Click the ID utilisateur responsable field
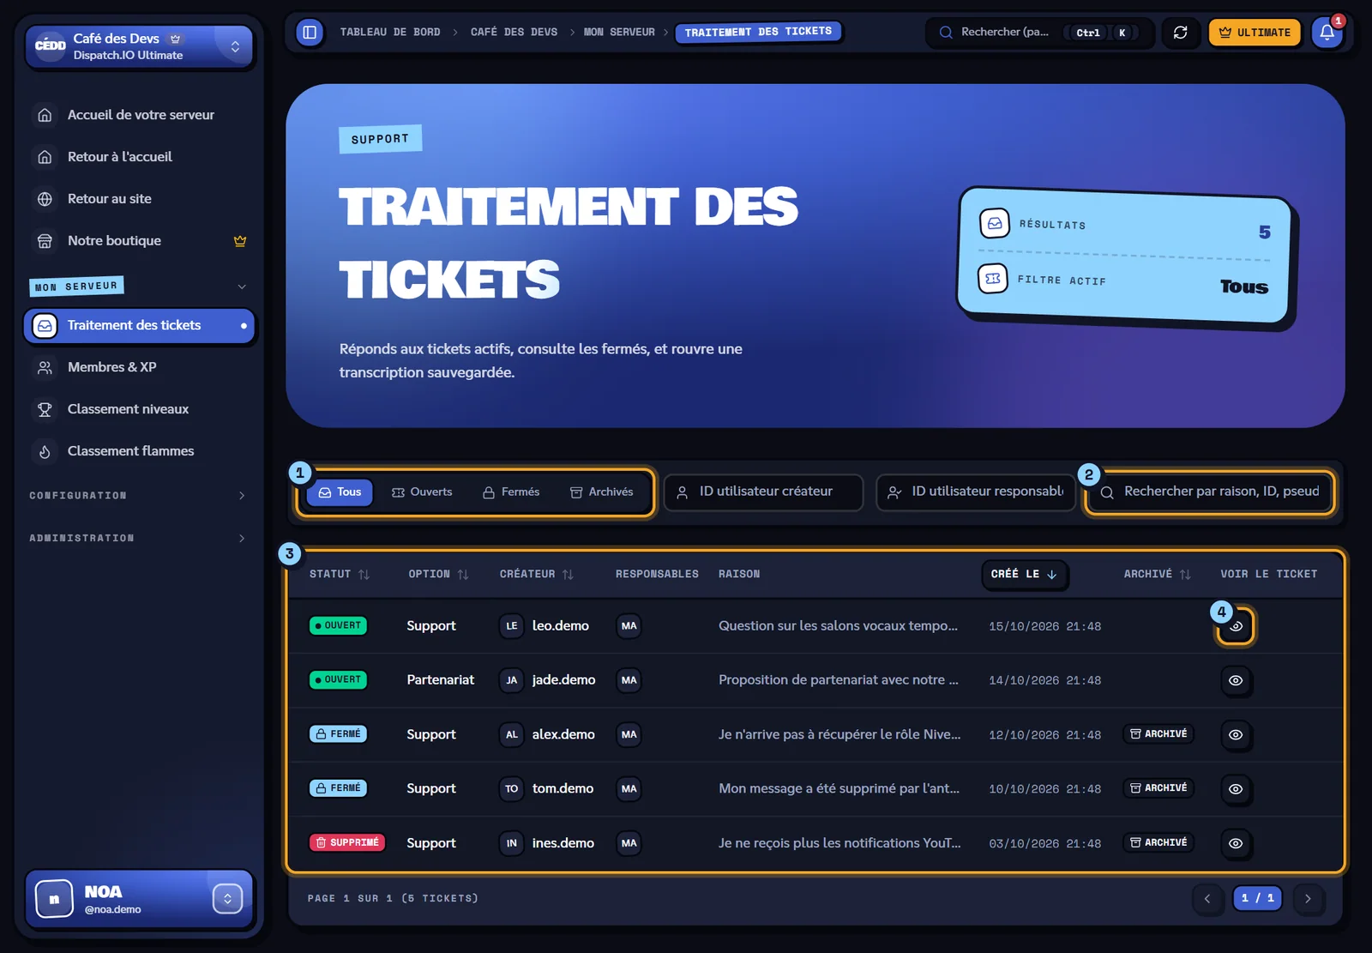Screen dimensions: 1372x953 tap(976, 492)
